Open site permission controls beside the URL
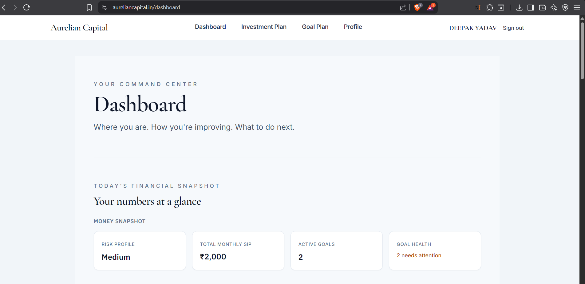Image resolution: width=585 pixels, height=284 pixels. pyautogui.click(x=104, y=7)
